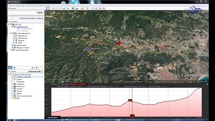The width and height of the screenshot is (215, 121).
Task: Open the Ver menu
Action: (x=23, y=5)
